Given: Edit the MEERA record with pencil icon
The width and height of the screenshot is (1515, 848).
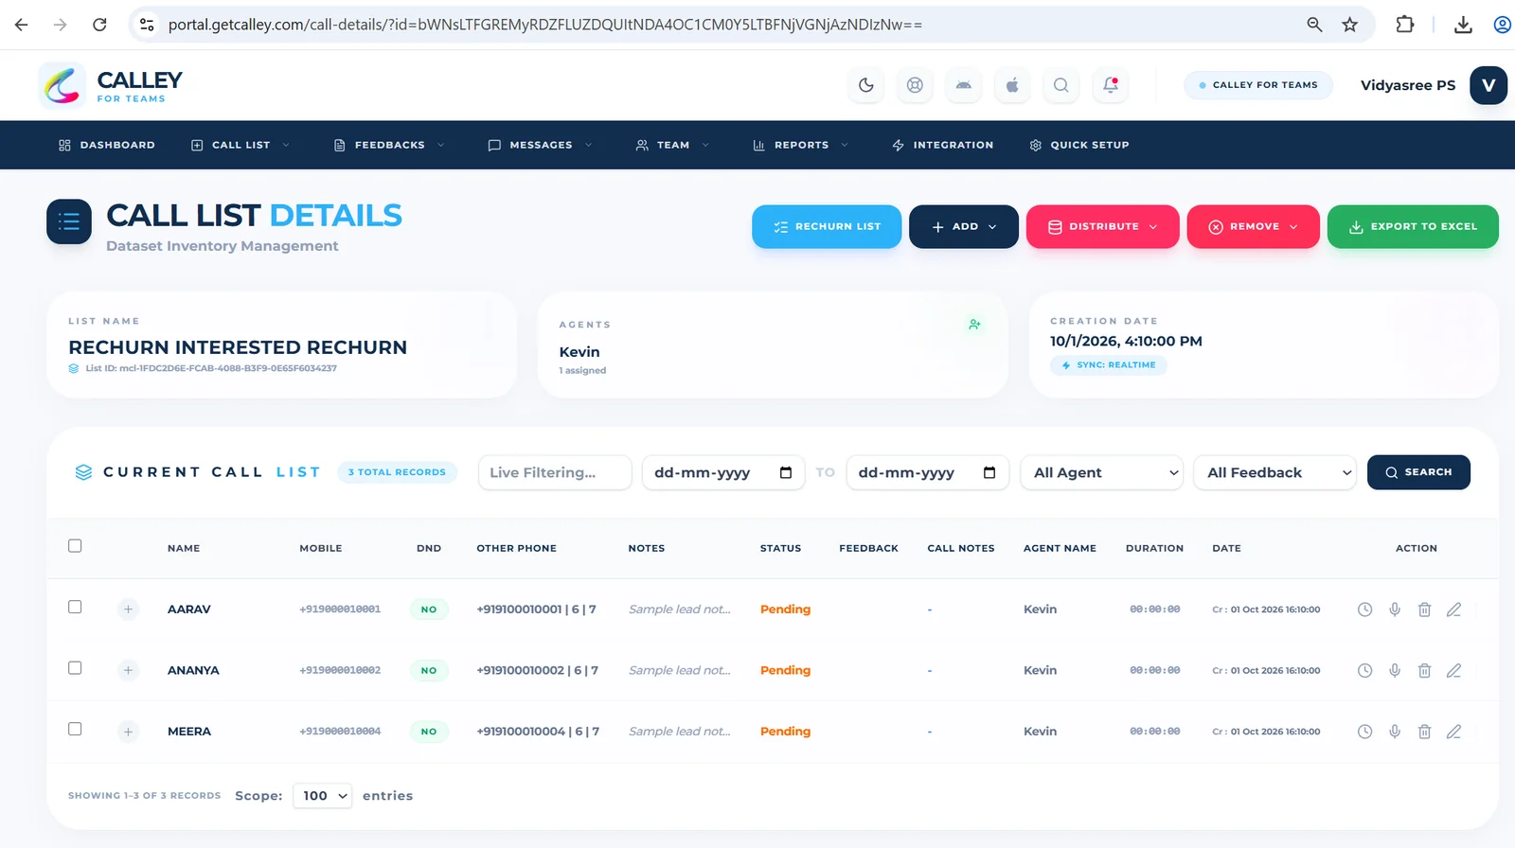Looking at the screenshot, I should 1453,732.
